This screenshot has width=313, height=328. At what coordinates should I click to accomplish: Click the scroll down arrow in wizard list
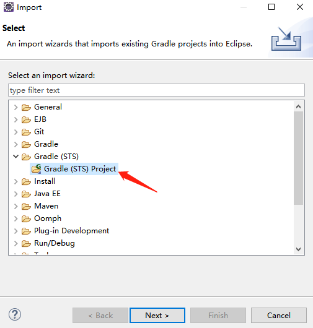coord(298,249)
